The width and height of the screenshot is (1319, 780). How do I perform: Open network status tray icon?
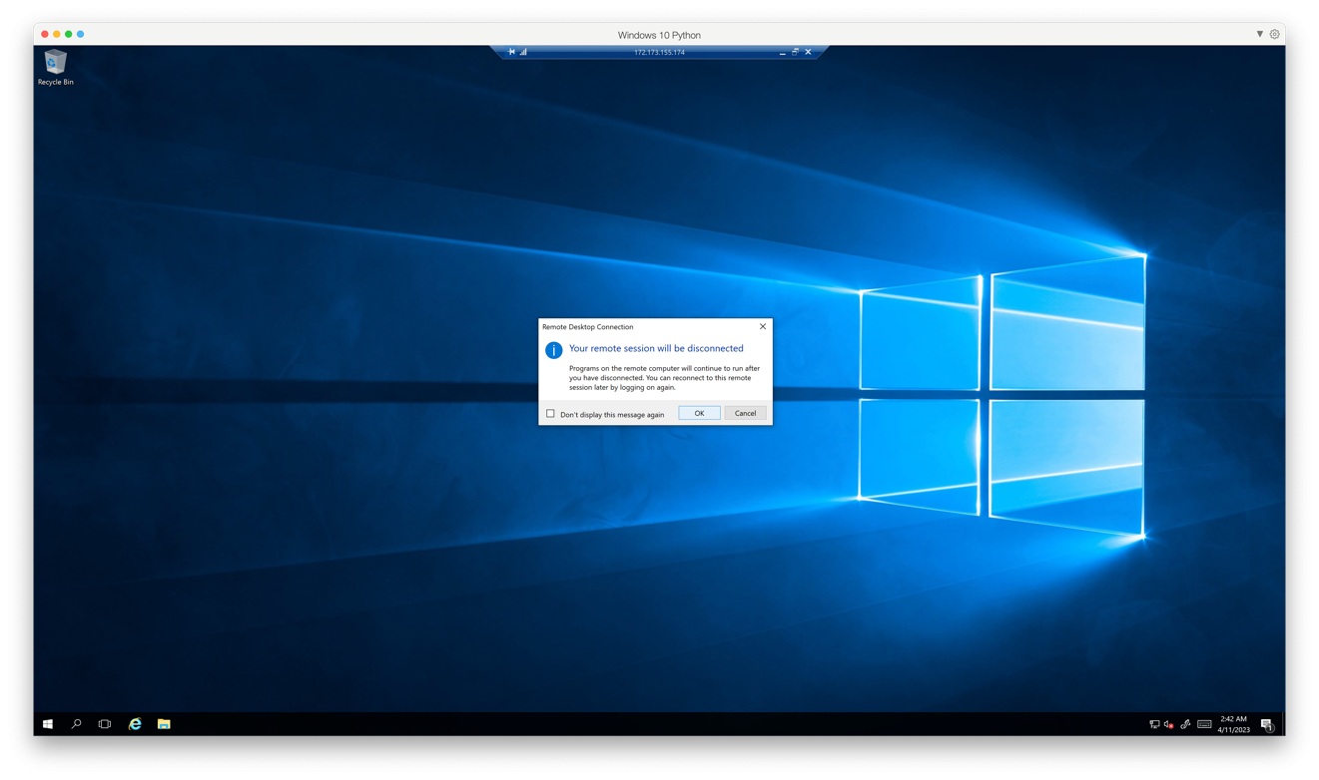click(x=1154, y=724)
